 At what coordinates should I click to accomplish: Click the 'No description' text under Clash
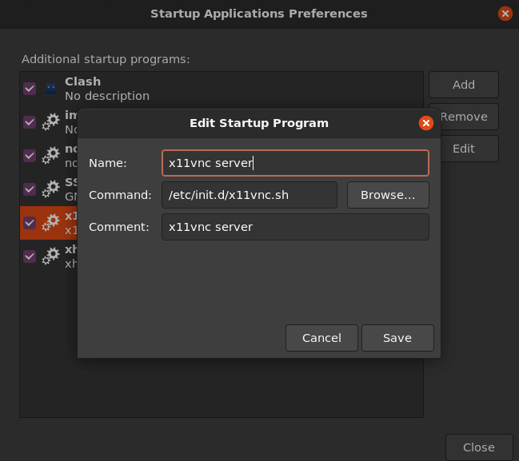[107, 96]
